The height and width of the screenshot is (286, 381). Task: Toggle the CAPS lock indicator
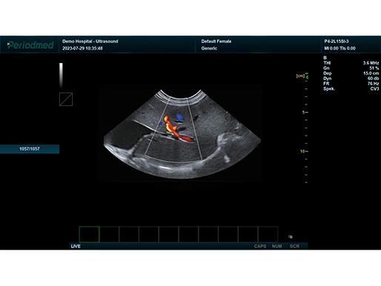(x=260, y=246)
